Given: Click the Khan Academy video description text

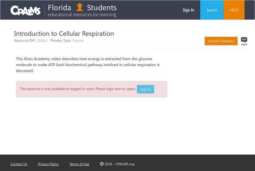Looking at the screenshot, I should [x=88, y=65].
